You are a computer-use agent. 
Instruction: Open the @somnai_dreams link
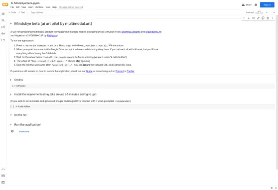(131, 32)
